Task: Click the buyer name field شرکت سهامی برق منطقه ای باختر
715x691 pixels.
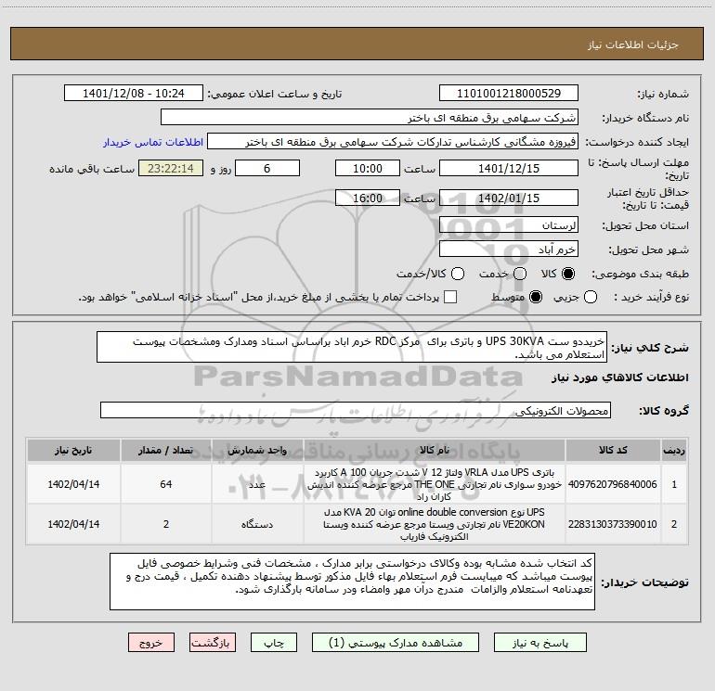Action: (370, 118)
